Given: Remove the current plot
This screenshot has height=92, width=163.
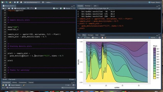Looking at the screenshot, I should (x=102, y=38).
